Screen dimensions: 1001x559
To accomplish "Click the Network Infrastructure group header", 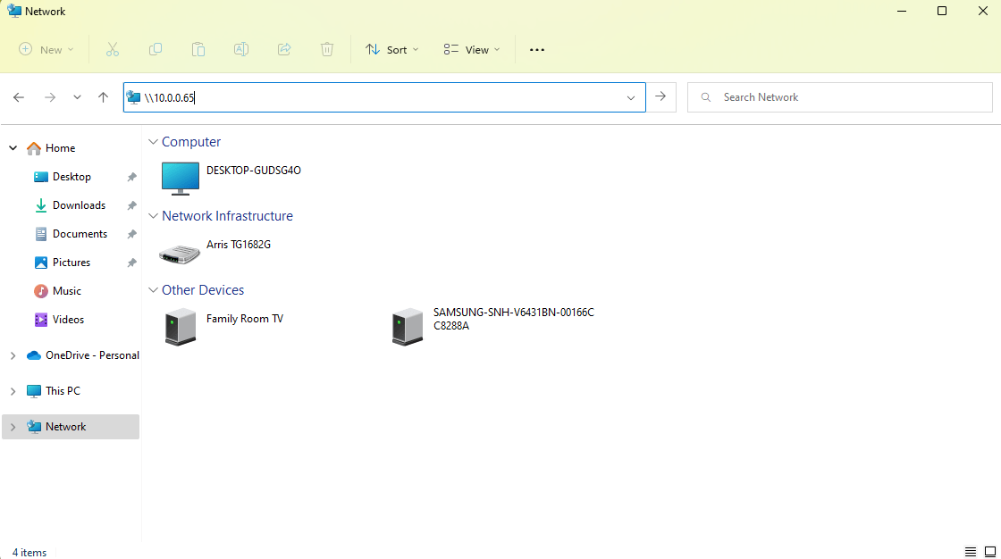I will (227, 216).
